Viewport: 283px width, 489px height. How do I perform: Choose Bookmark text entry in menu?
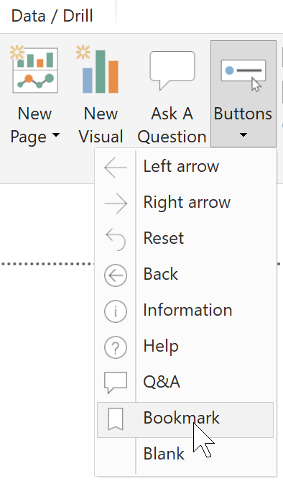tap(181, 418)
